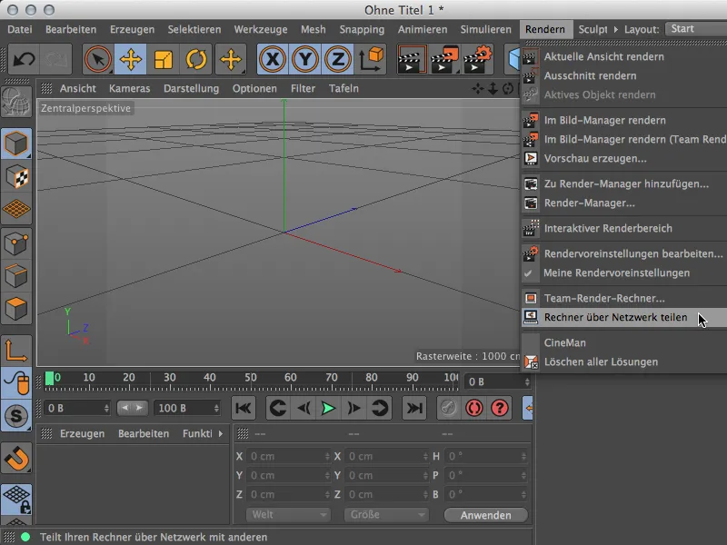Click the Make Editable icon in left palette
Viewport: 727px width, 545px height.
tap(15, 102)
